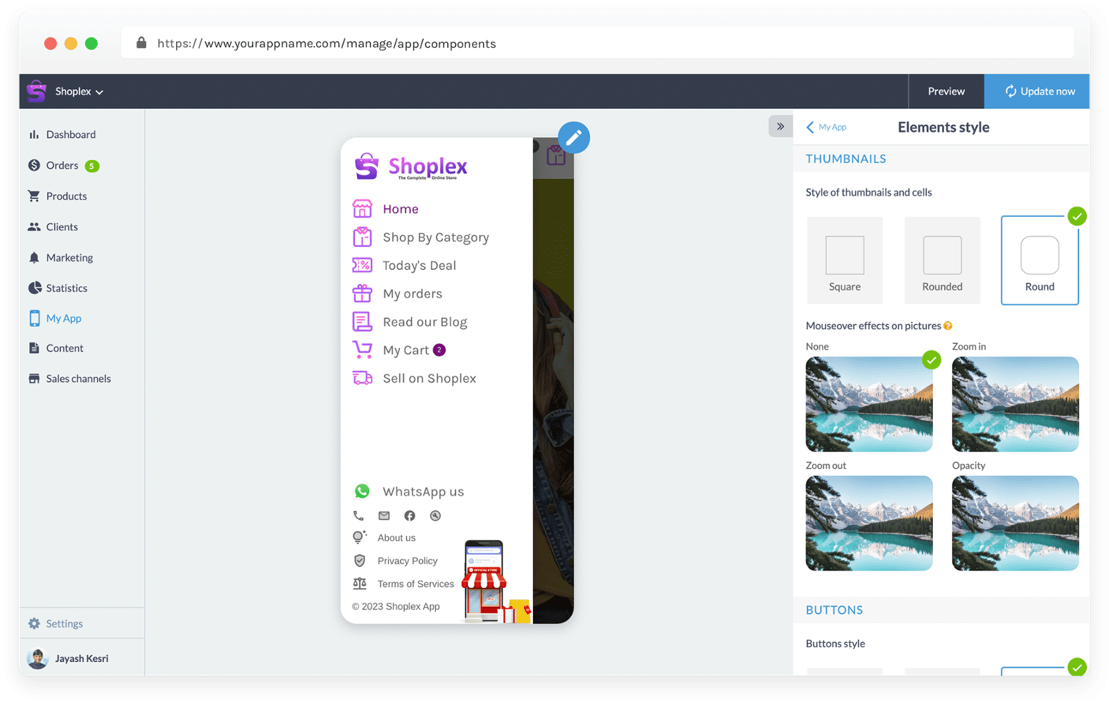Click Sell on Shoplex truck icon
Viewport: 1109px width, 703px height.
click(x=363, y=378)
